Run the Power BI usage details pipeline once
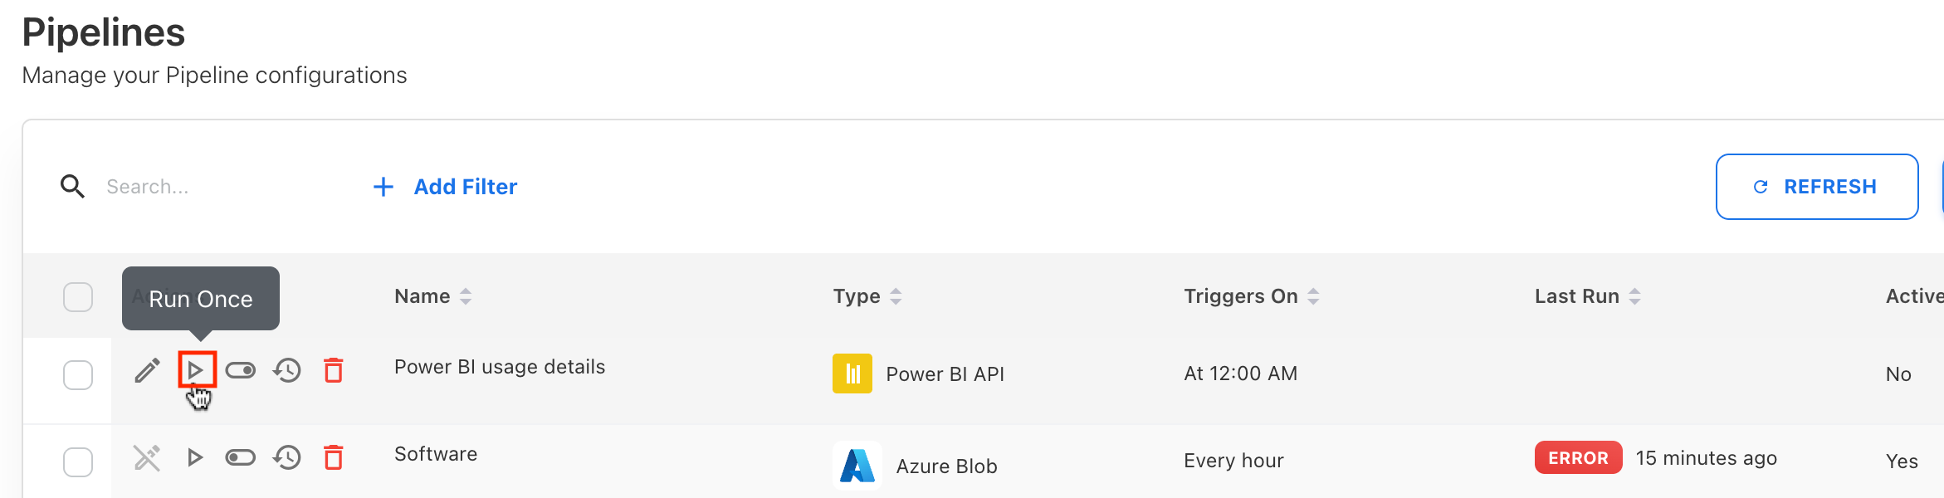Viewport: 1944px width, 498px height. click(x=197, y=370)
